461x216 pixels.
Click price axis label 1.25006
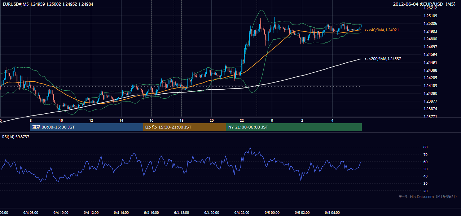tap(430, 23)
